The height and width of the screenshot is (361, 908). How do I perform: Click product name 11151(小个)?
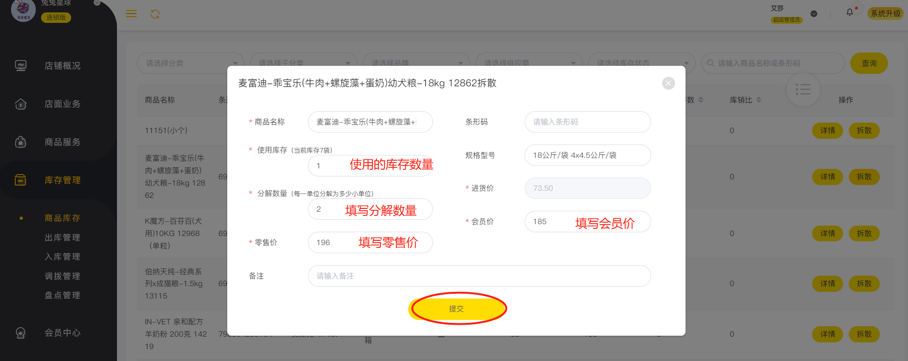(x=166, y=130)
